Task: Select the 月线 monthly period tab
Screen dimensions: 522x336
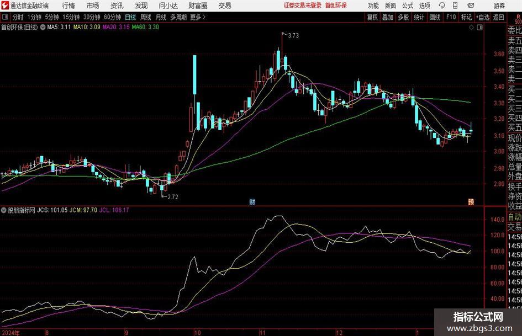Action: 161,17
